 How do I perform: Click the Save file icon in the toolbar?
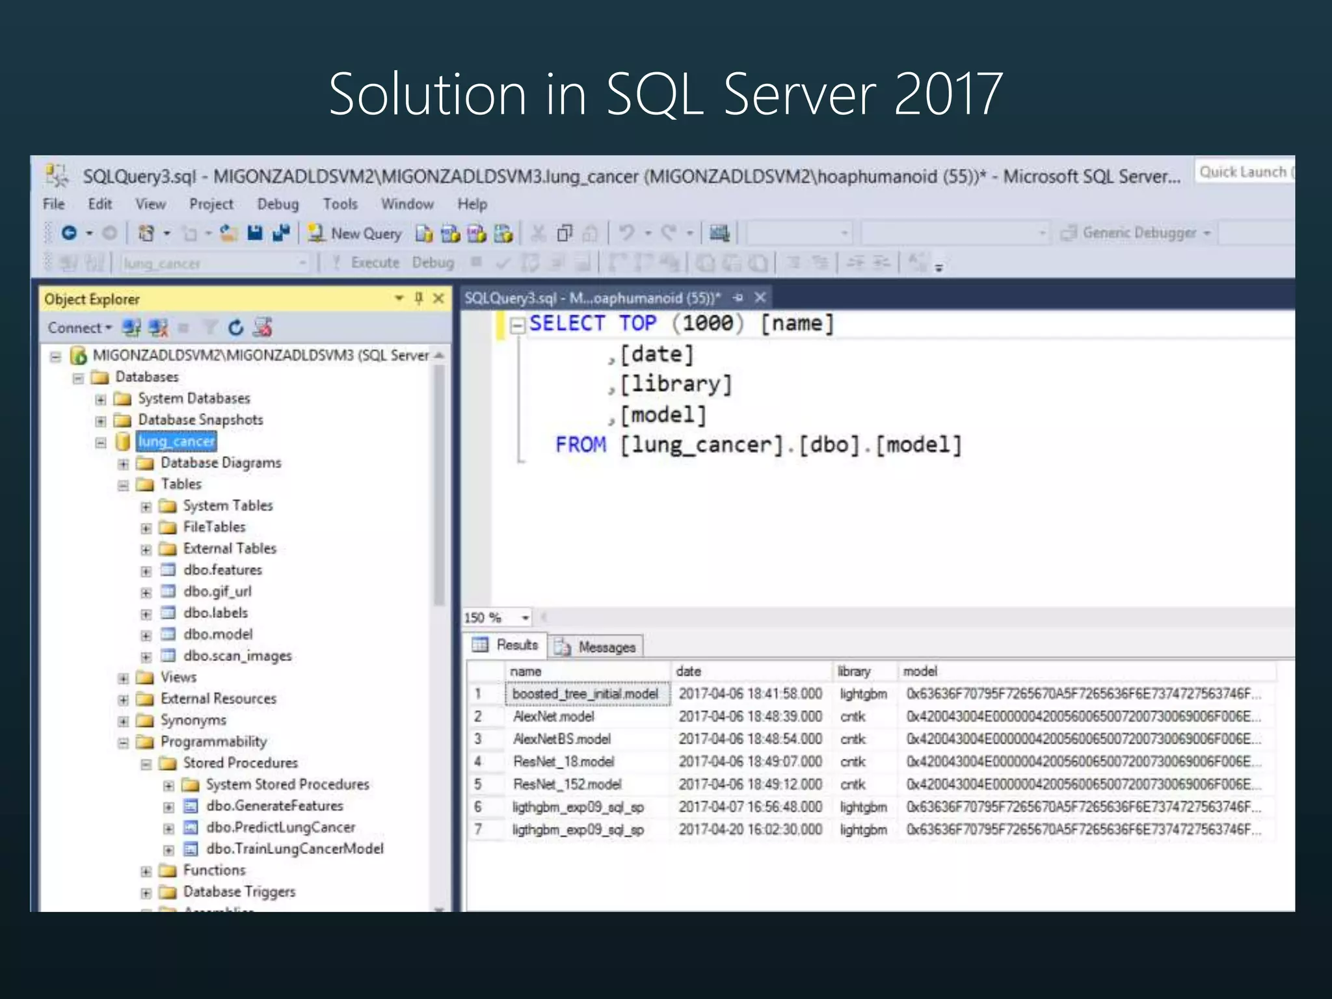coord(254,233)
